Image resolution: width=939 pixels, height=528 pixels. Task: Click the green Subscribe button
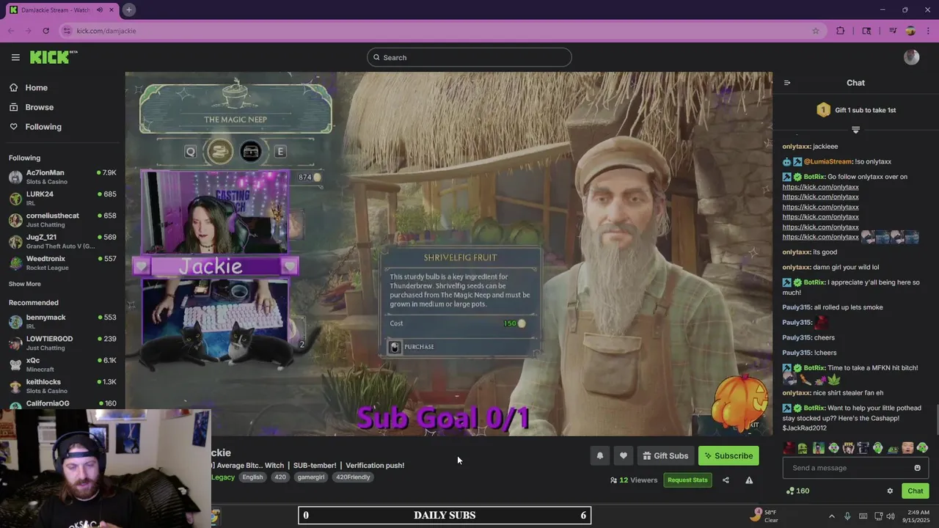point(728,455)
